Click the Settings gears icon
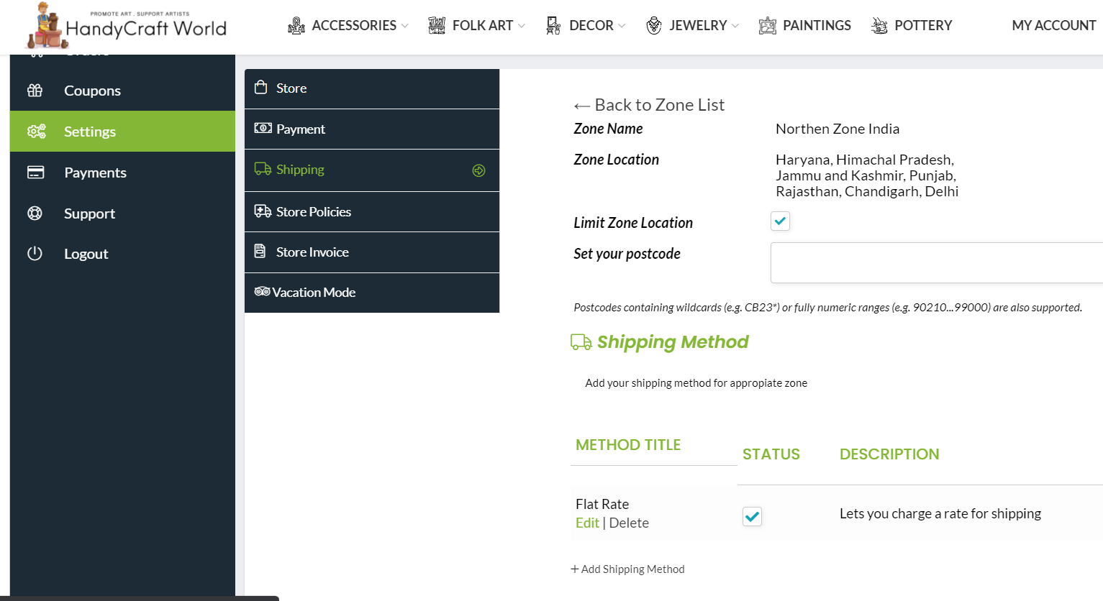The width and height of the screenshot is (1103, 601). coord(36,132)
